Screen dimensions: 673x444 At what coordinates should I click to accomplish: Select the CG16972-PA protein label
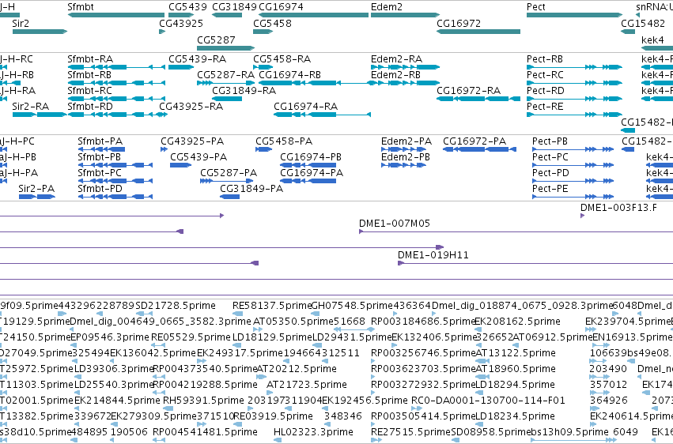475,141
